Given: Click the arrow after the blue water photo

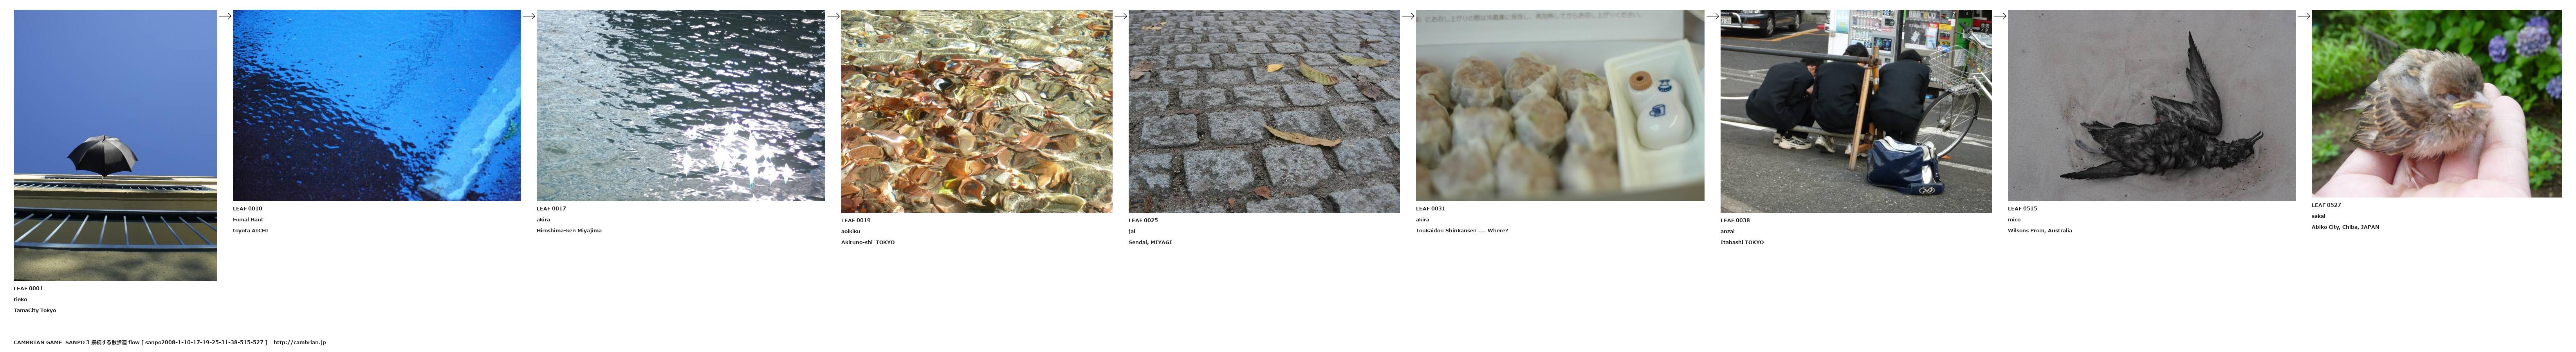Looking at the screenshot, I should coord(529,16).
